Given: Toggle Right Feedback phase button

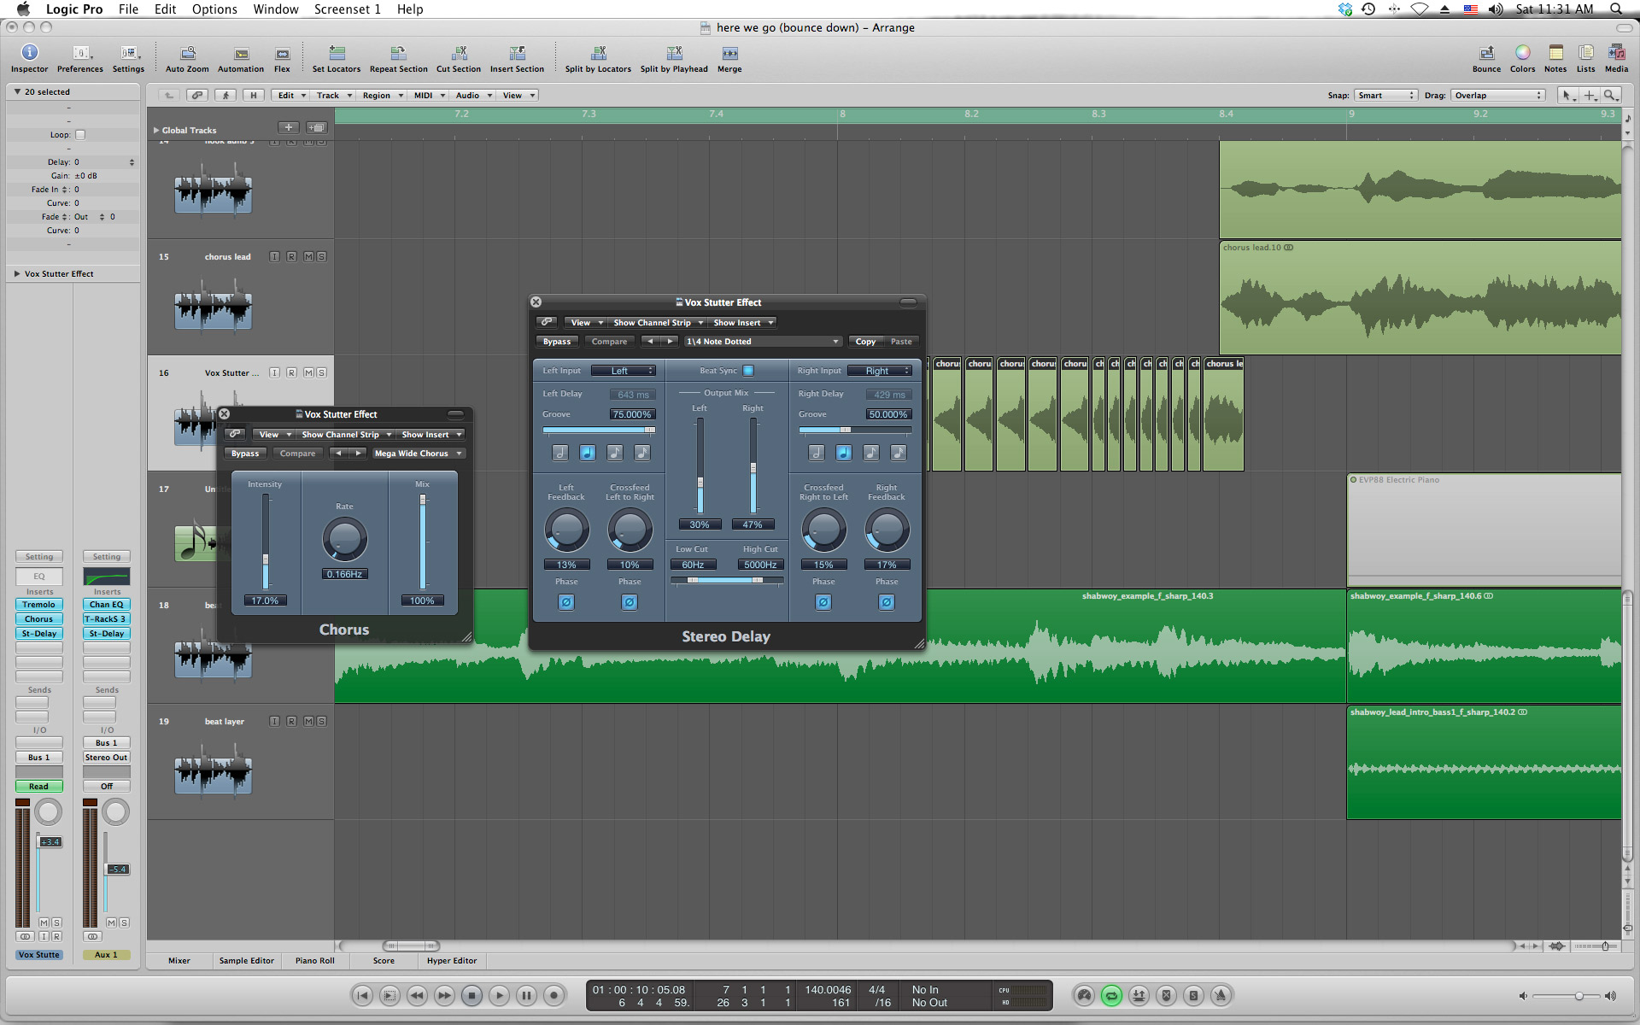Looking at the screenshot, I should point(887,602).
